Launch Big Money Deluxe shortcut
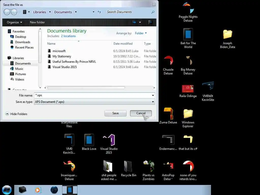Image resolution: width=260 pixels, height=195 pixels. coord(188,65)
